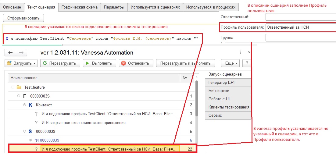336x160 pixels.
Task: Click into the Ответственный field
Action: tap(301, 17)
